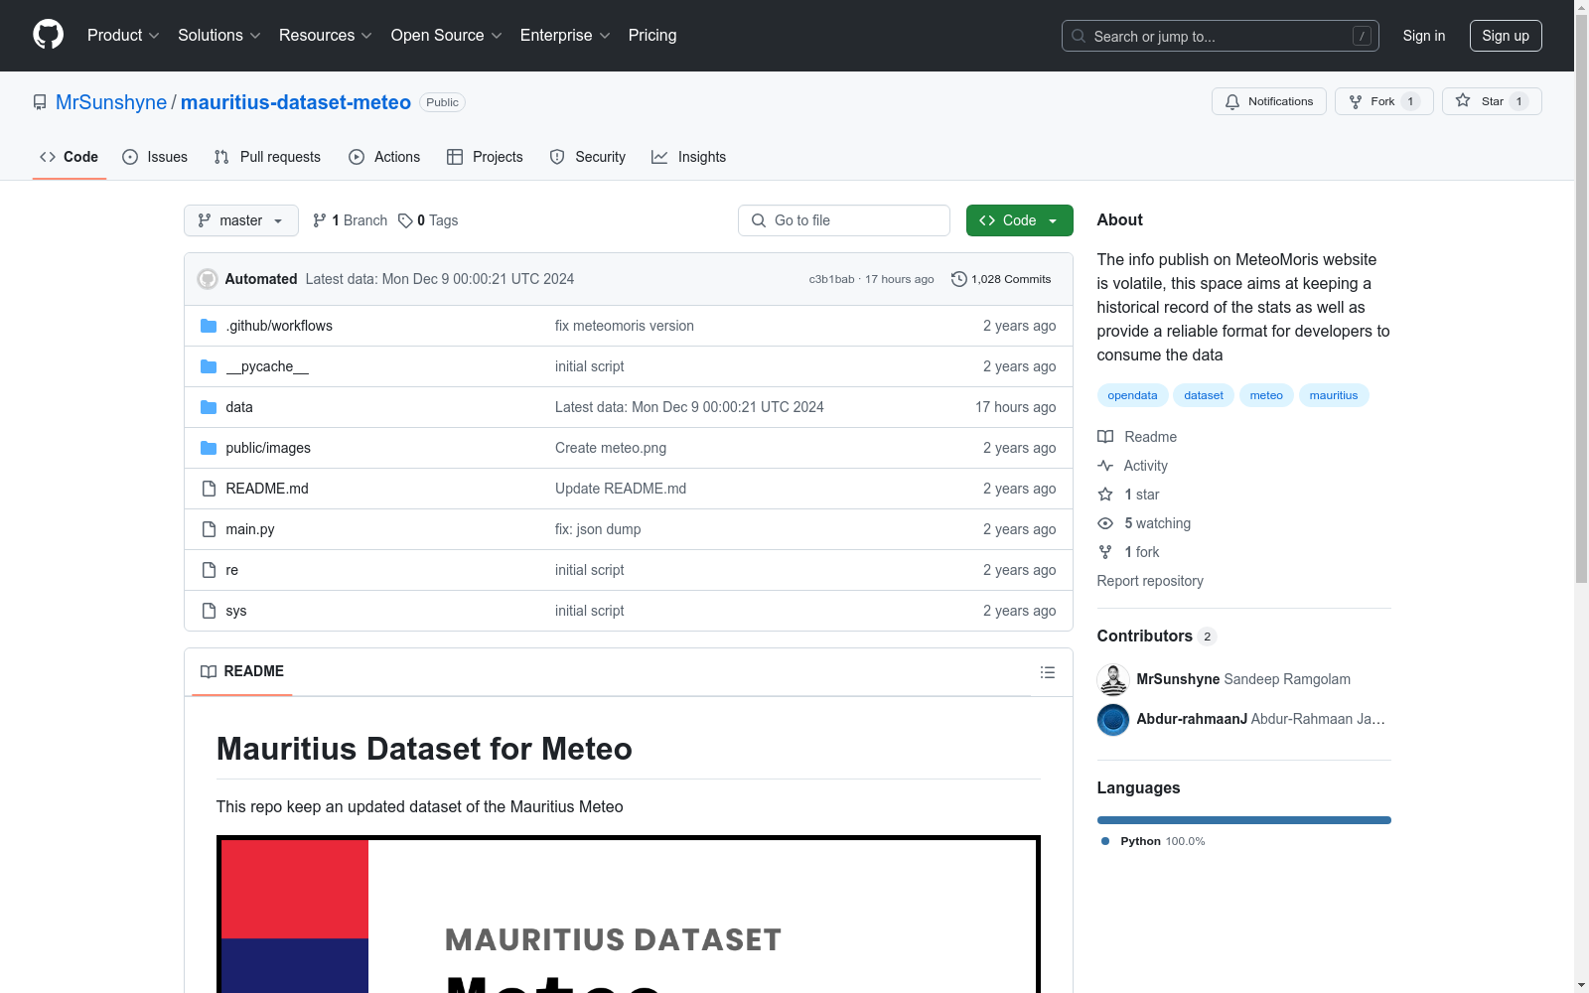Click the fork icon beside 1 fork
The image size is (1589, 993).
1105,552
